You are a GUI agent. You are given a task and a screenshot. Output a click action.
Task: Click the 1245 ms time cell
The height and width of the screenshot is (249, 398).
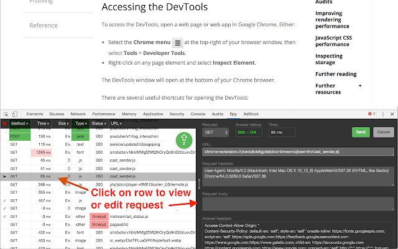click(x=42, y=153)
